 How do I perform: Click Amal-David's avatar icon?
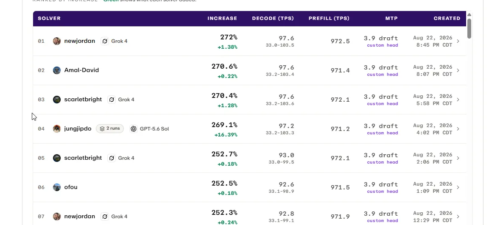click(57, 70)
